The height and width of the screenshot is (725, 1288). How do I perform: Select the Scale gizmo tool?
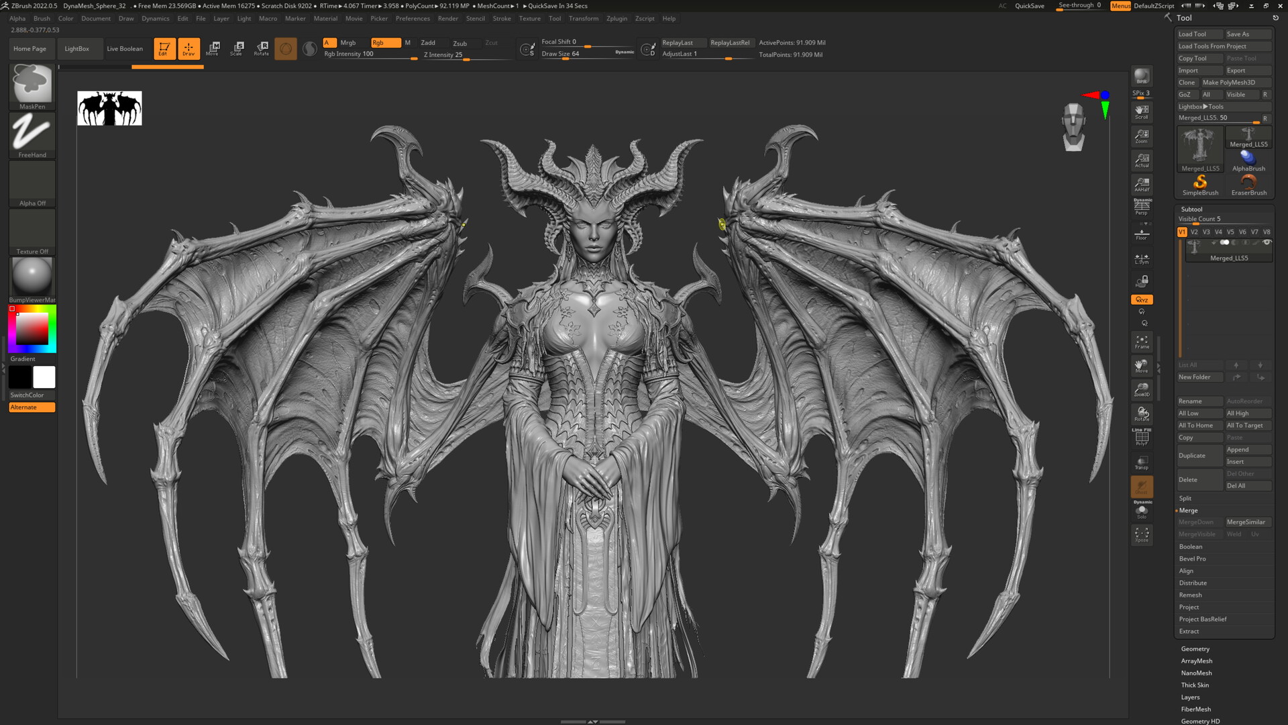pos(237,48)
